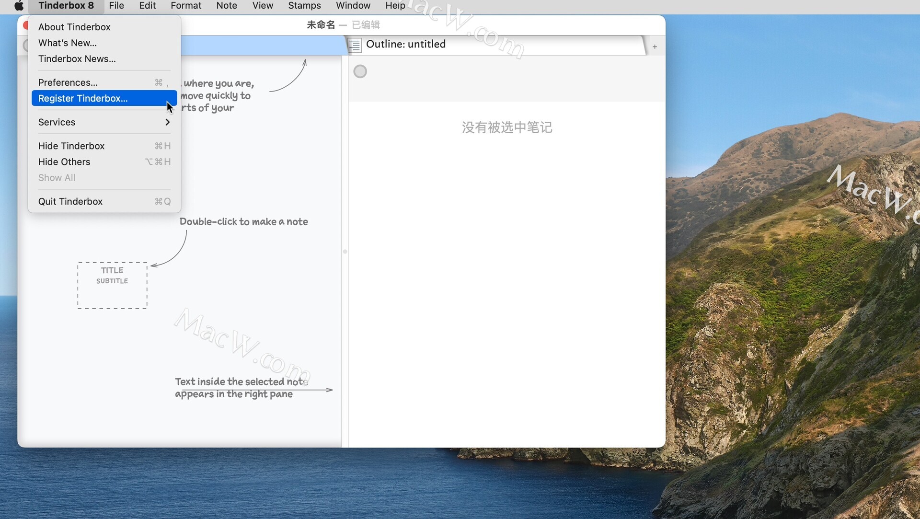Add a new tab with plus button
The image size is (920, 519).
tap(655, 46)
